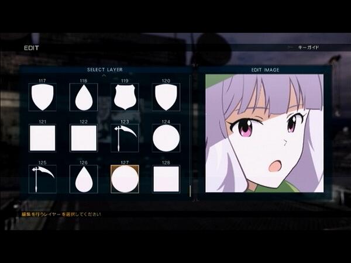
Task: Select layer 122 white square
Action: [x=84, y=138]
